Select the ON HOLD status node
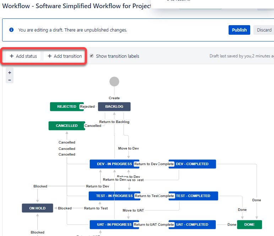The height and width of the screenshot is (236, 274). tap(37, 208)
